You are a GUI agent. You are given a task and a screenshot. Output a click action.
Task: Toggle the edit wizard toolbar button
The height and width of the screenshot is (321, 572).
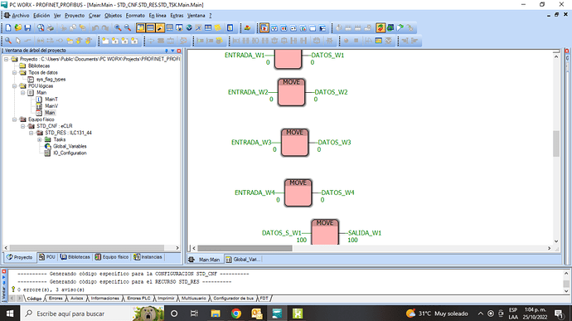[160, 27]
